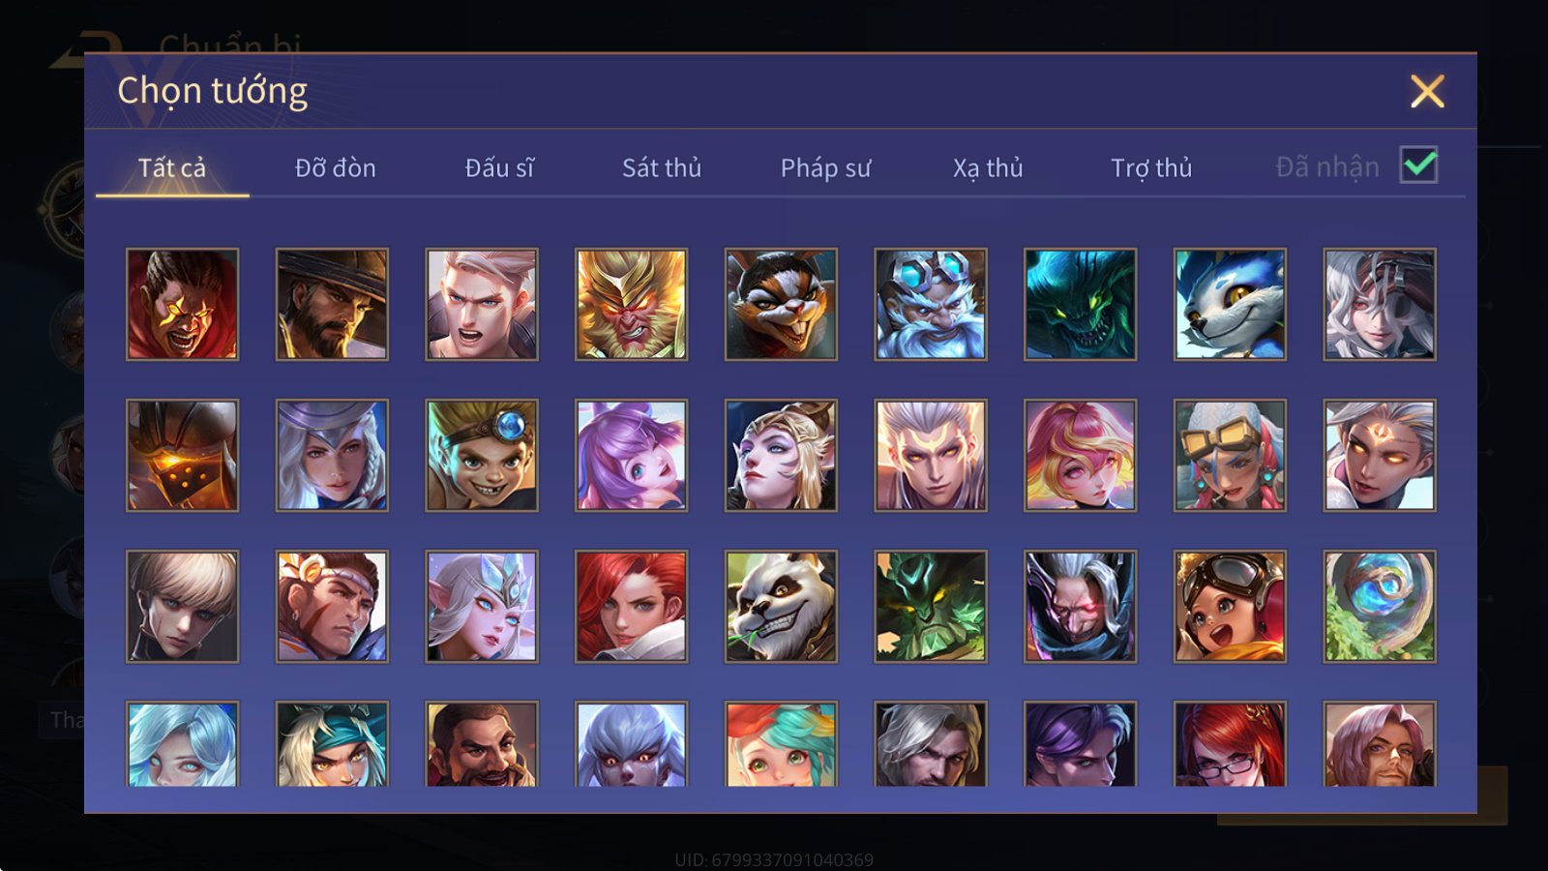This screenshot has width=1548, height=871.
Task: Close the Chọn tướng dialog
Action: point(1427,92)
